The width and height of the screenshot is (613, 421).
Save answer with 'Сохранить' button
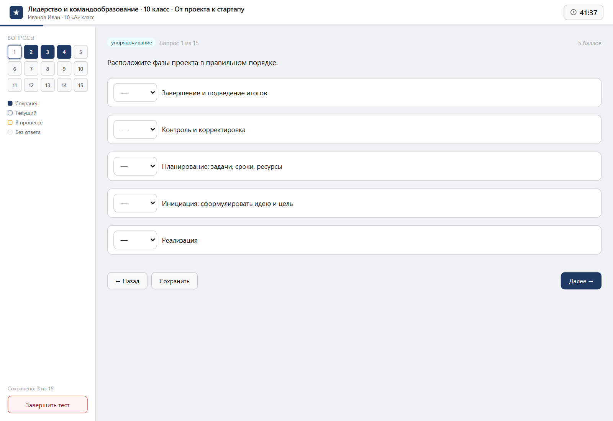[174, 281]
